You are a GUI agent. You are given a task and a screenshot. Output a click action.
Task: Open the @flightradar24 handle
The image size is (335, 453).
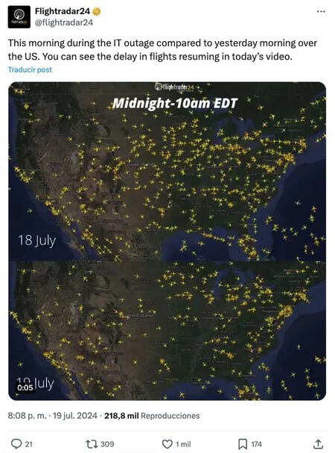(x=64, y=22)
